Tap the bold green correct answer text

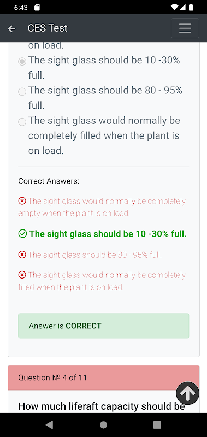pyautogui.click(x=108, y=234)
